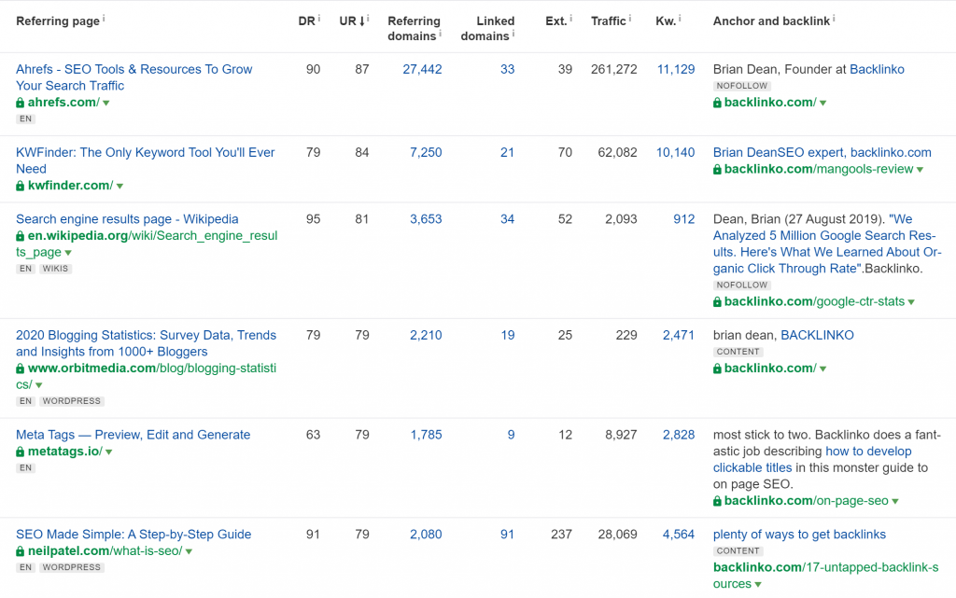Open the 'how to develop clickable titles' anchor
Image resolution: width=956 pixels, height=598 pixels.
813,460
